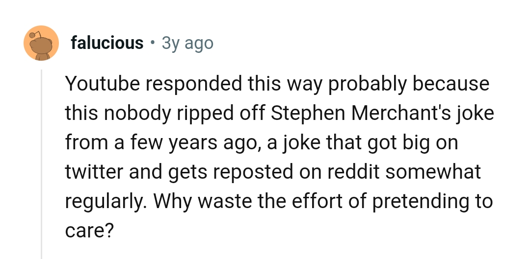Click the "3y ago" comment timestamp
Screen dimensions: 530x259
tap(187, 44)
